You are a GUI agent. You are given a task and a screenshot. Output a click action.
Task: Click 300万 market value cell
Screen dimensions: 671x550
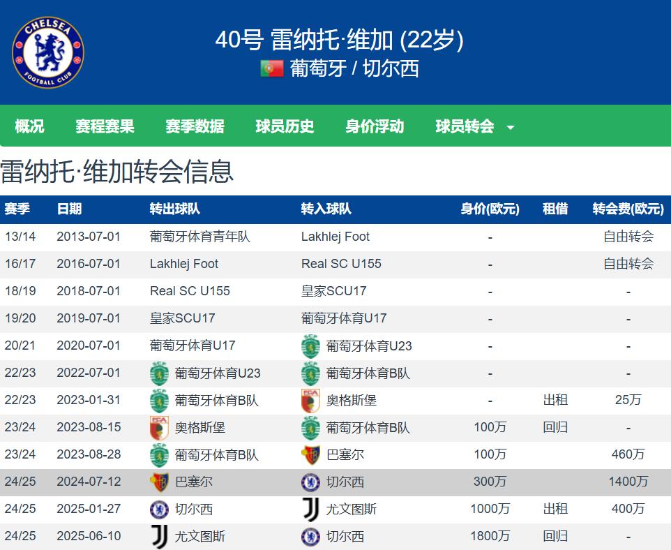click(490, 482)
